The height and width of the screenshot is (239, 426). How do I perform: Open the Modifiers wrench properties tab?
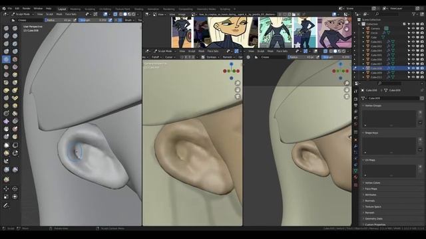(x=355, y=146)
